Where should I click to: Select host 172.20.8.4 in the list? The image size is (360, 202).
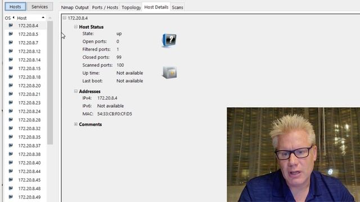tap(28, 25)
